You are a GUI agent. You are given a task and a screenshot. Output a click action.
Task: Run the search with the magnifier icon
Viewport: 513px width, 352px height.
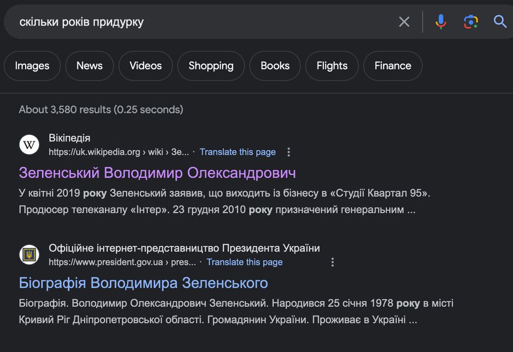pyautogui.click(x=500, y=22)
